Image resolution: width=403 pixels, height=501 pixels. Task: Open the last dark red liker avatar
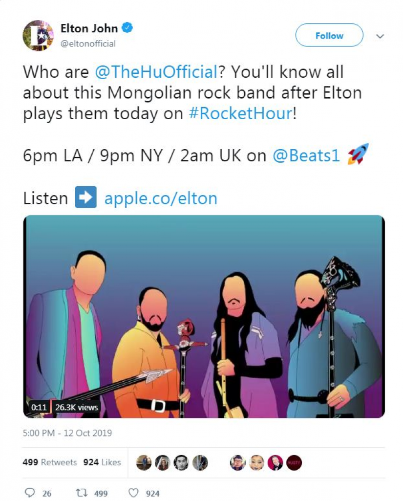(x=294, y=462)
